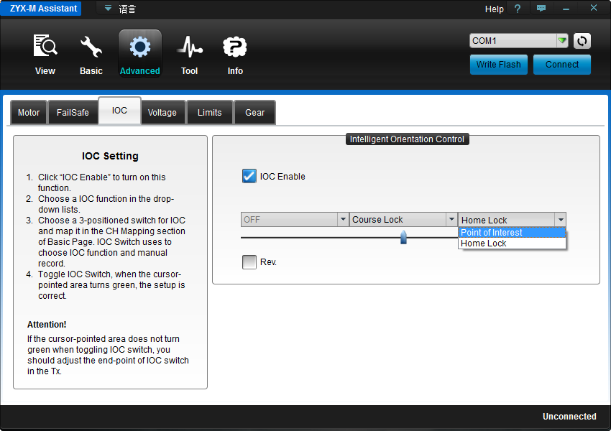The width and height of the screenshot is (611, 431).
Task: Open the Info page icon
Action: tap(235, 47)
